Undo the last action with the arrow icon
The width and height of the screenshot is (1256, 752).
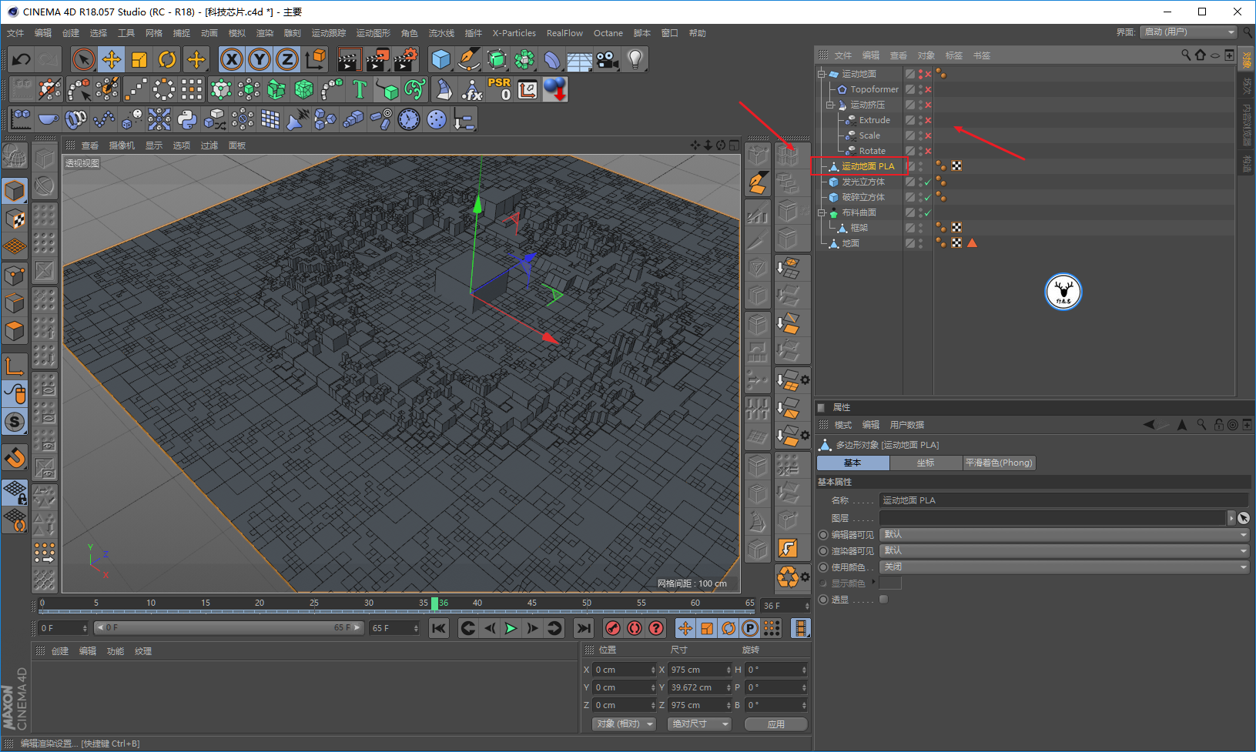pyautogui.click(x=22, y=59)
